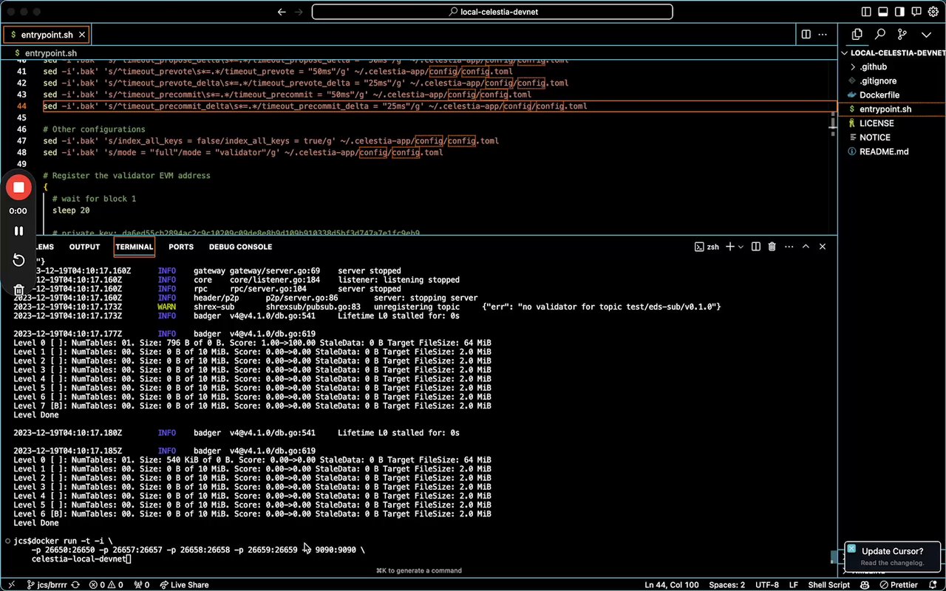Split the editor right
This screenshot has width=946, height=591.
point(806,34)
